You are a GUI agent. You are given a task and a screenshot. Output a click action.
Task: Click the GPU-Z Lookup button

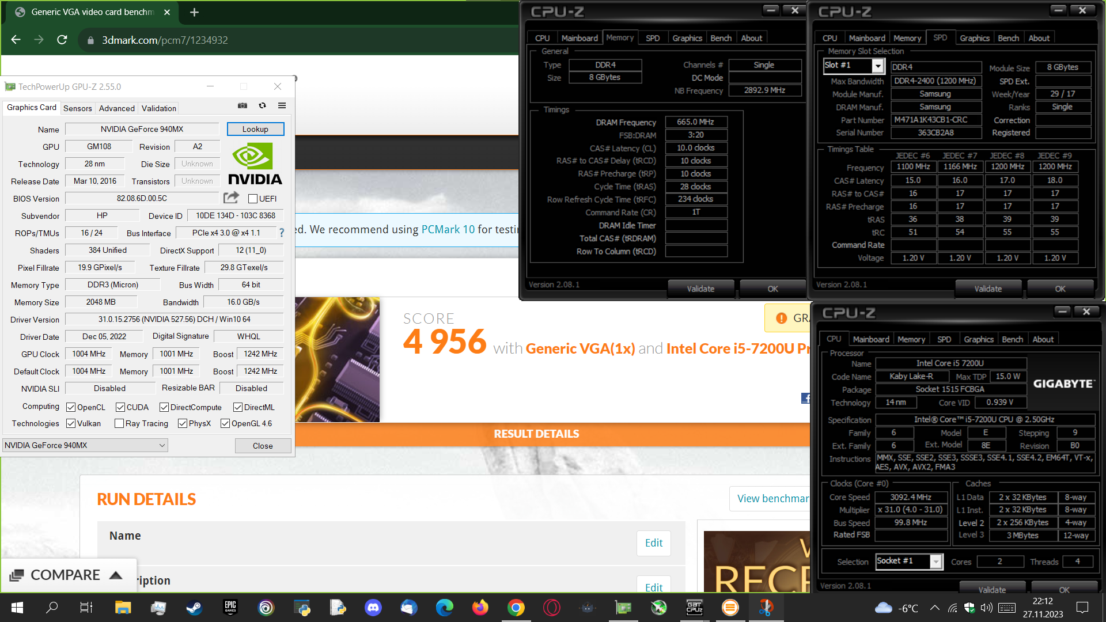pos(255,129)
